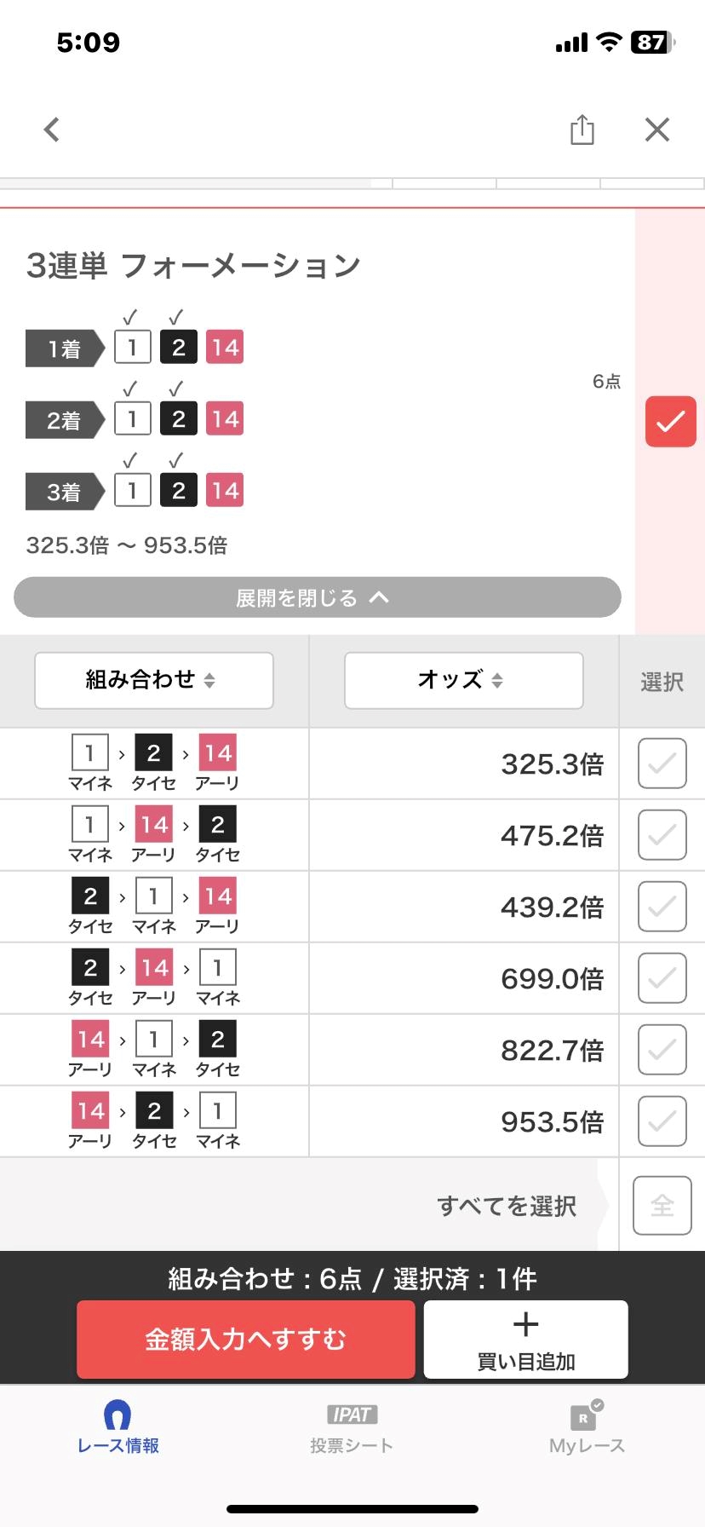Tap the すべてを選択 label
Image resolution: width=705 pixels, height=1527 pixels.
pyautogui.click(x=507, y=1206)
